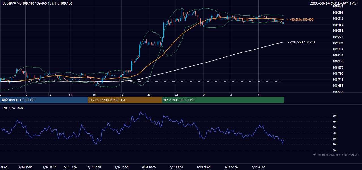Click the HistData.com data source credit
The height and width of the screenshot is (170, 362).
pyautogui.click(x=336, y=155)
